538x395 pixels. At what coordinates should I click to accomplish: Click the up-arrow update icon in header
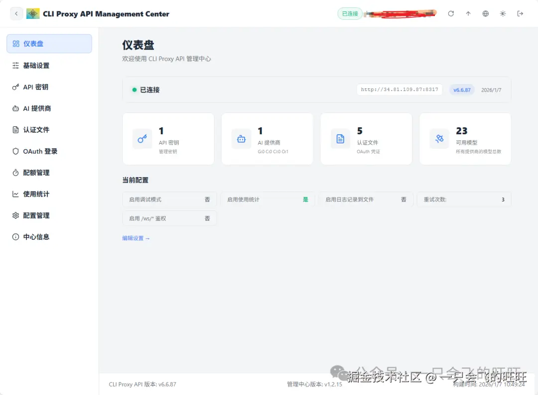[x=468, y=14]
